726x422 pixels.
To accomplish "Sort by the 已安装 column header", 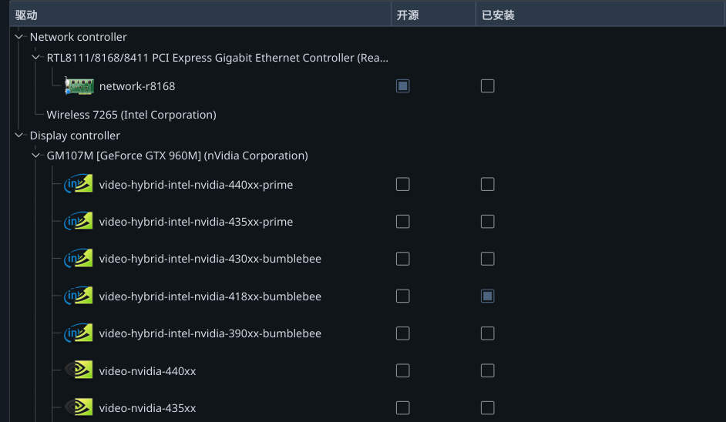I will [600, 15].
